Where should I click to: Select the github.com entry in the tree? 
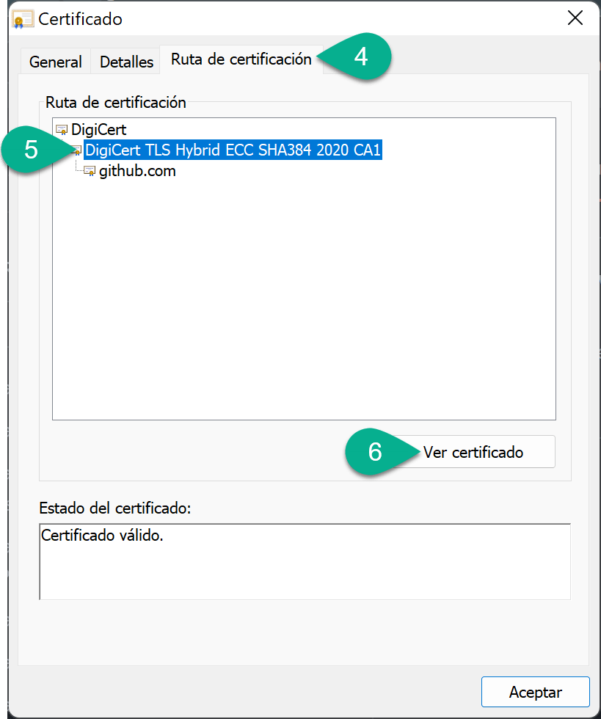tap(137, 172)
